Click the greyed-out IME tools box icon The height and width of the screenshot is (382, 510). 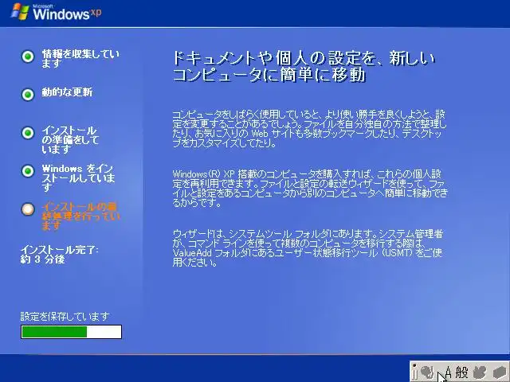(x=500, y=372)
